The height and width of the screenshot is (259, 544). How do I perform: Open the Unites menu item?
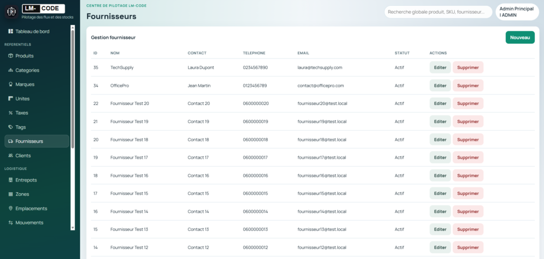click(22, 99)
